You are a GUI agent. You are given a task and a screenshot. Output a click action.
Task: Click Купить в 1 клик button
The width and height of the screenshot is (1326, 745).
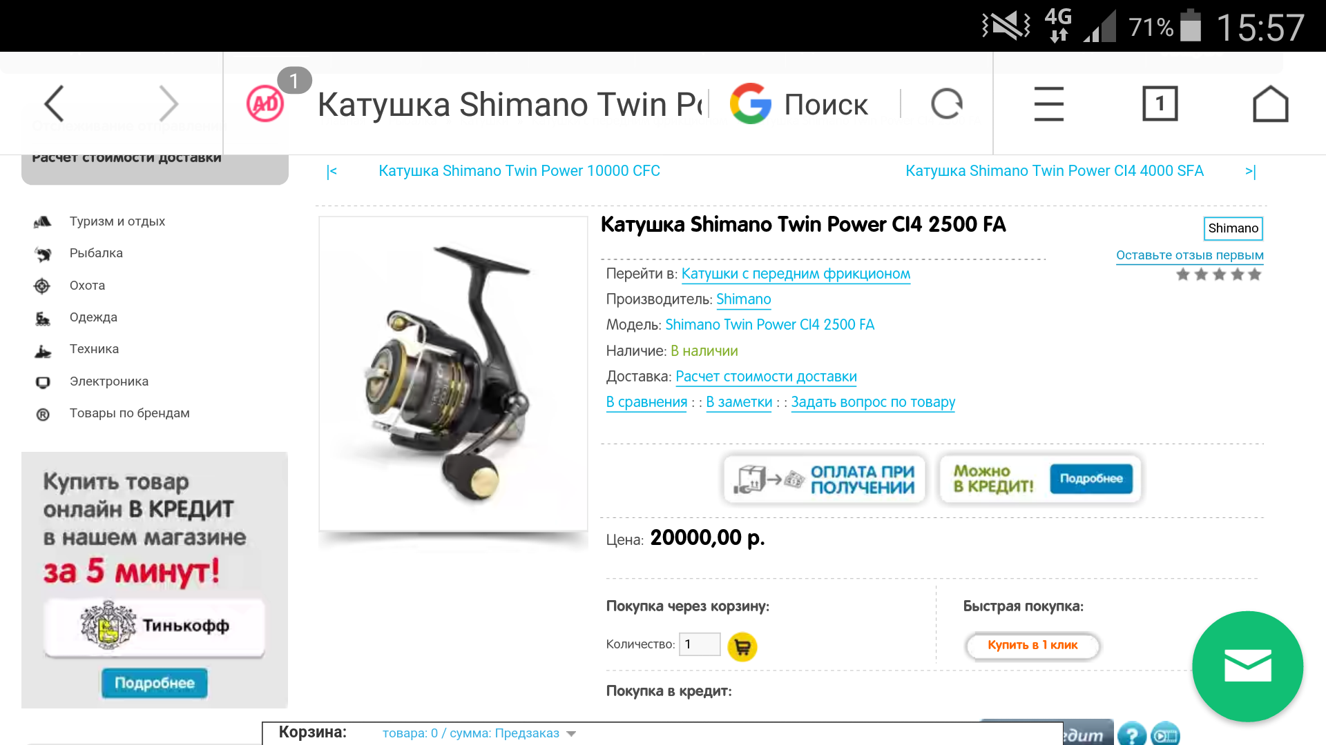pyautogui.click(x=1032, y=646)
